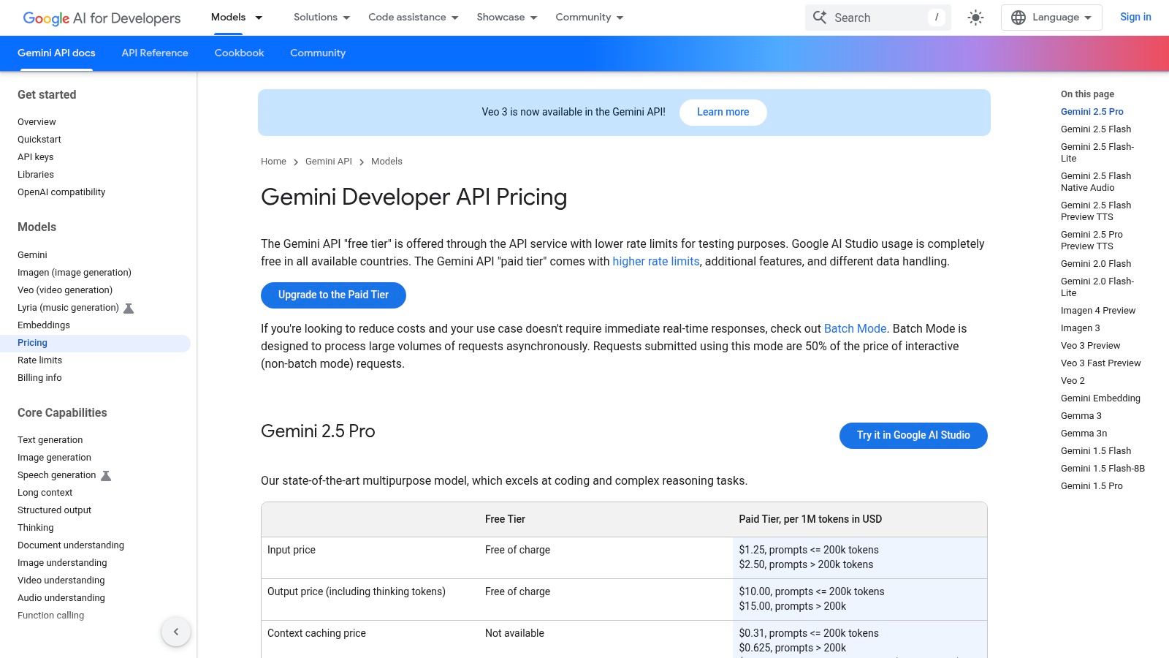This screenshot has height=658, width=1169.
Task: Collapse the sidebar with the chevron button
Action: pos(176,632)
